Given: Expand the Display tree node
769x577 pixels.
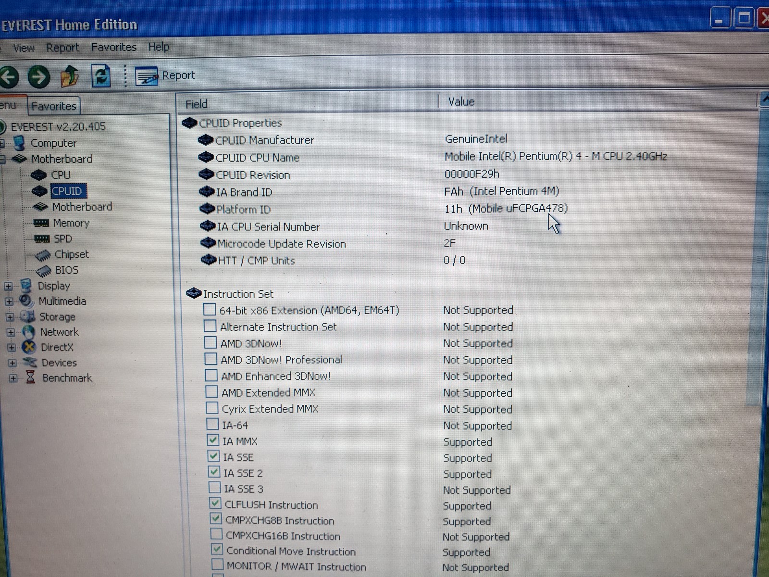Looking at the screenshot, I should click(8, 287).
